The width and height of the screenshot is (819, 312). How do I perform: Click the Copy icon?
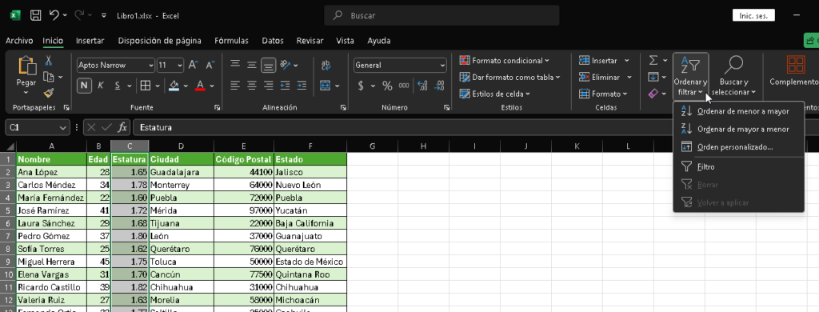[x=49, y=78]
